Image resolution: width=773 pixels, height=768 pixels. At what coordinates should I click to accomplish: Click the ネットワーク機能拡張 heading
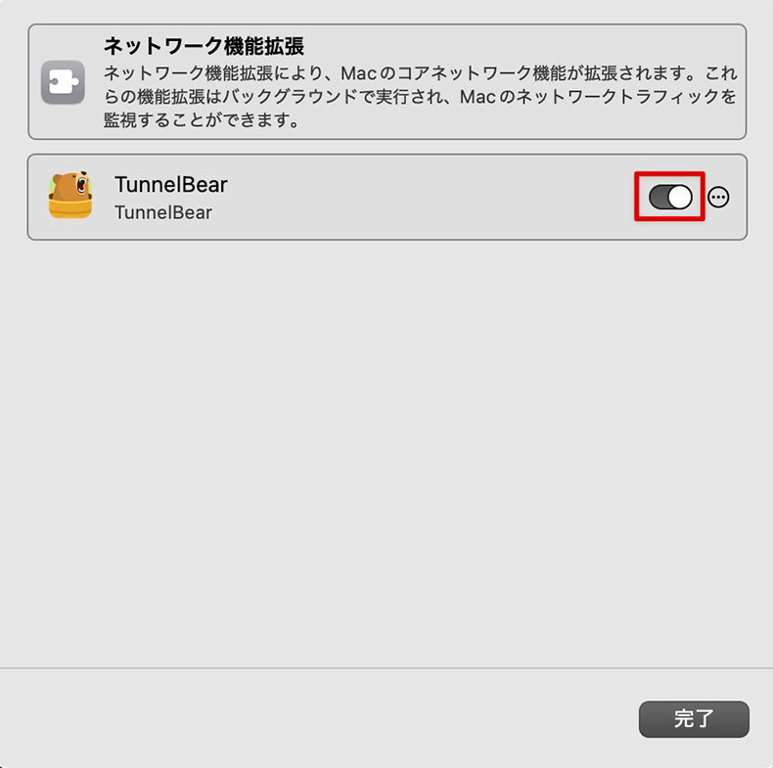point(204,46)
